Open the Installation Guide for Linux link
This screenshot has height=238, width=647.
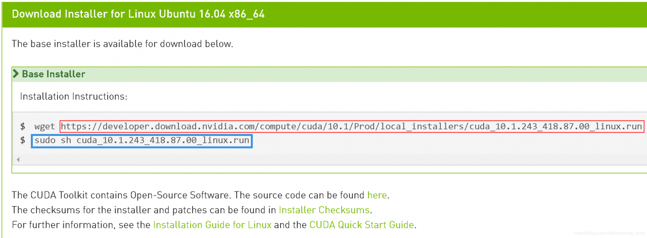coord(212,224)
